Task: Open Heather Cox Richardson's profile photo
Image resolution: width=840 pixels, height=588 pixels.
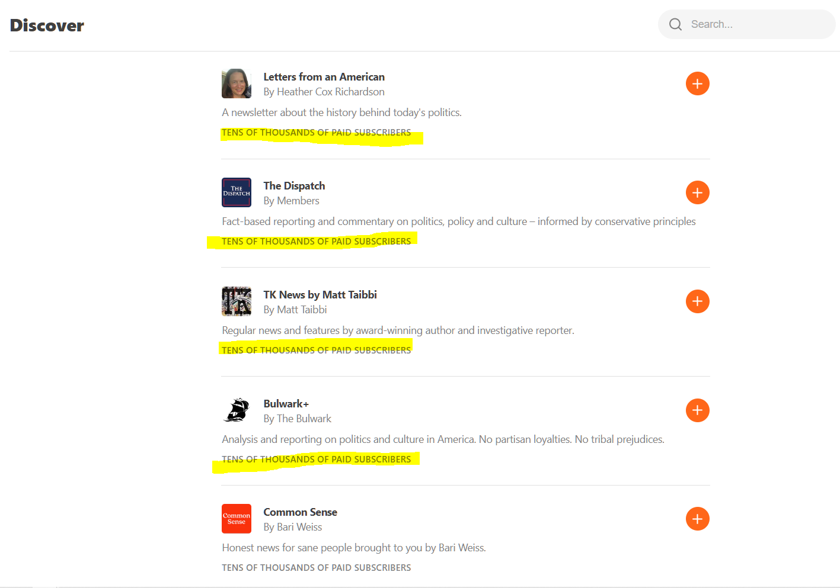Action: pos(237,83)
